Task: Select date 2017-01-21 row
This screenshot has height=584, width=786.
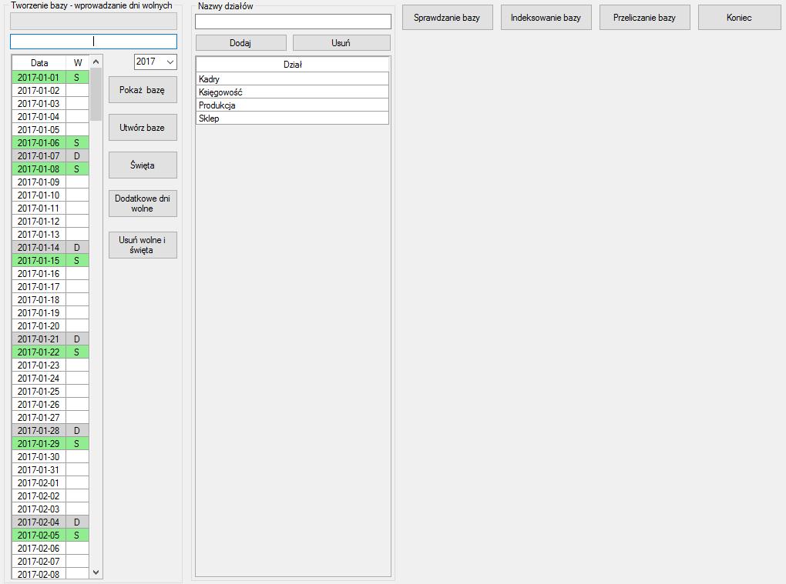Action: point(51,339)
